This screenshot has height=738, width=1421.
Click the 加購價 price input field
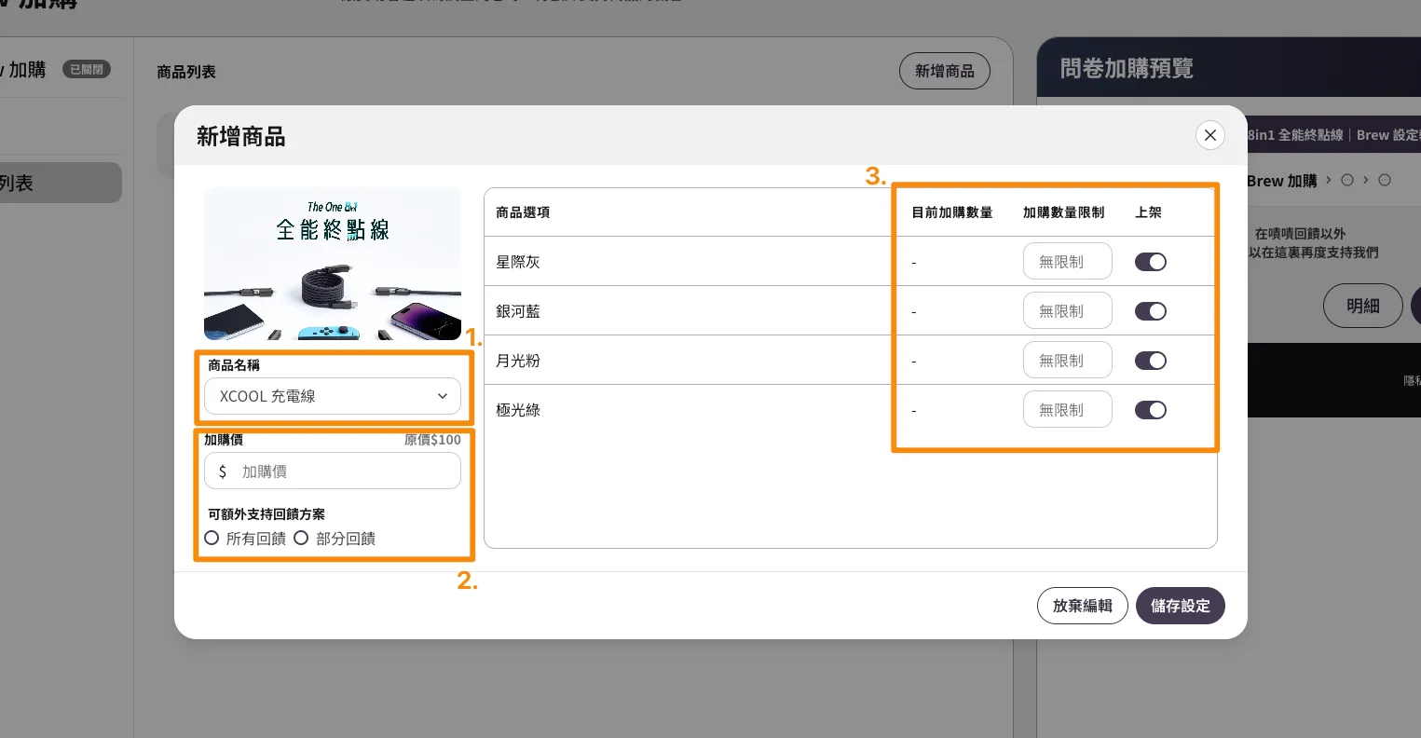click(x=345, y=471)
